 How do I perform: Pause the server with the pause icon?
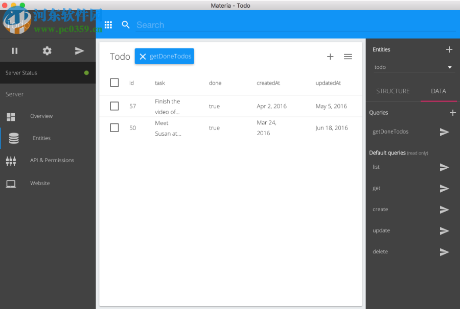pos(15,51)
